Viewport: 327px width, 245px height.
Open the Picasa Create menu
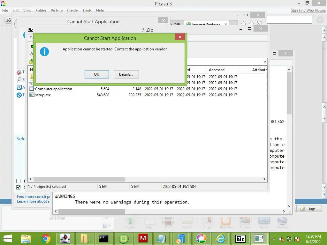coord(72,11)
